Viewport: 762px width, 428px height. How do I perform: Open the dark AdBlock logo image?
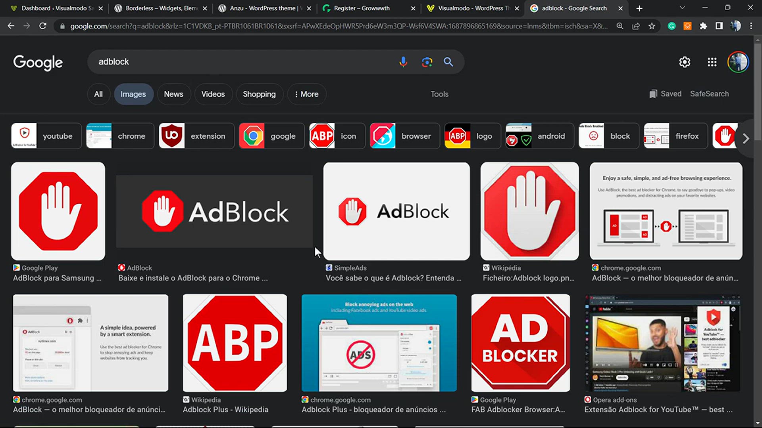pos(214,211)
